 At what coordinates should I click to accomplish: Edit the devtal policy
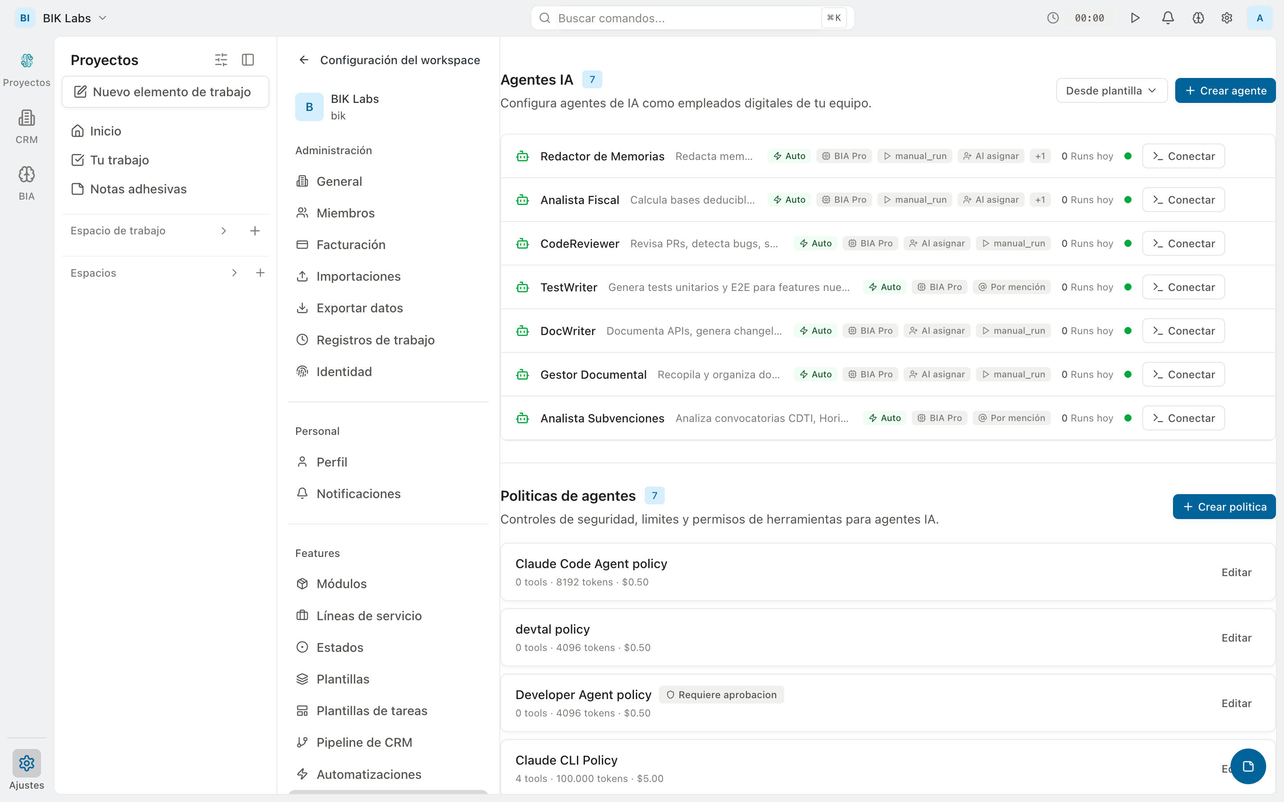point(1236,638)
